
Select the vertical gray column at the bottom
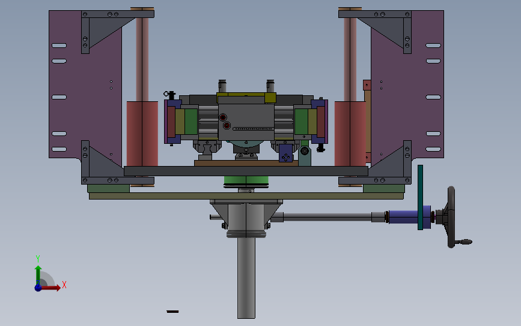(x=246, y=277)
